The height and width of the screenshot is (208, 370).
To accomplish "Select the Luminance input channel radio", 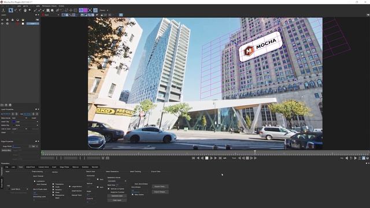I will pos(35,181).
